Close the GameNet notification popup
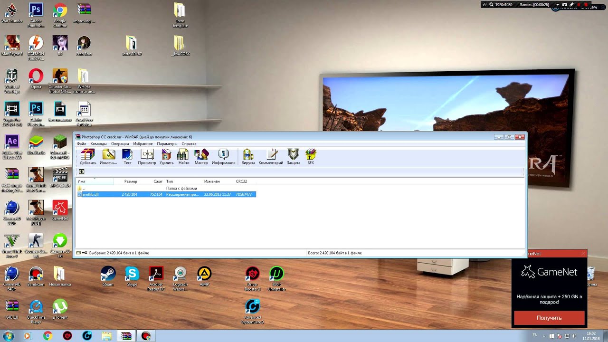 [x=583, y=254]
